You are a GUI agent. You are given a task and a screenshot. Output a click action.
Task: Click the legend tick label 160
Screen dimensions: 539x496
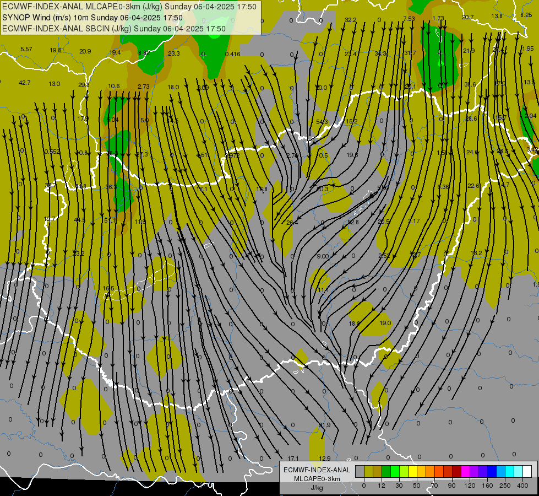pyautogui.click(x=487, y=486)
